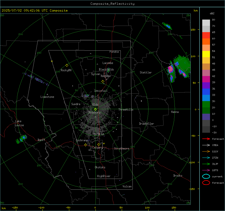Click the Lake Louise label
225x211 pixels.
[19, 123]
